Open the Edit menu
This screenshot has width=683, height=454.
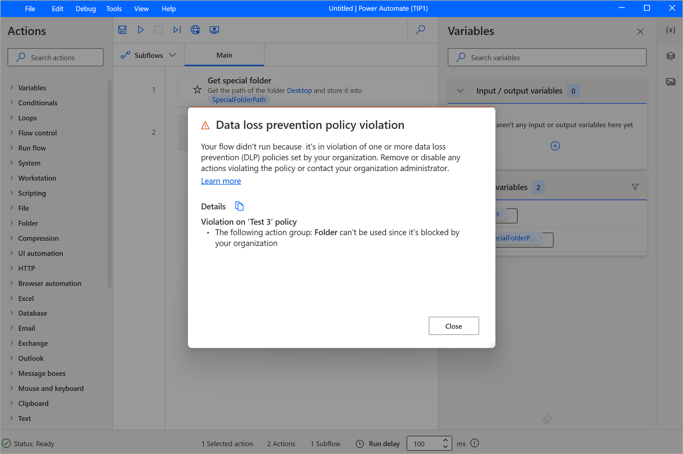pos(58,9)
